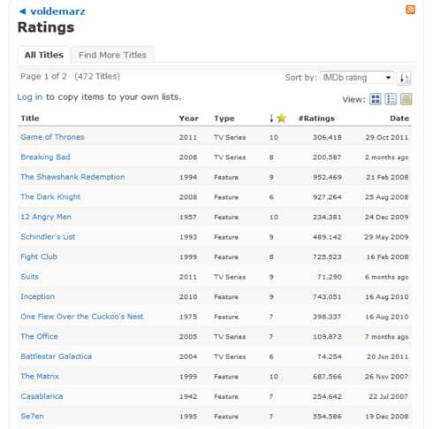Open the Find More Titles tab

click(x=112, y=55)
